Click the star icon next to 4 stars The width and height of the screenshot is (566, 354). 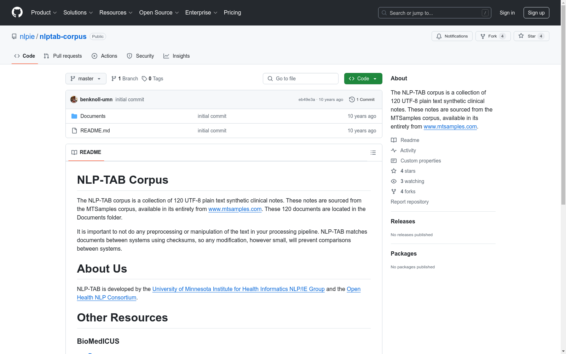[394, 171]
